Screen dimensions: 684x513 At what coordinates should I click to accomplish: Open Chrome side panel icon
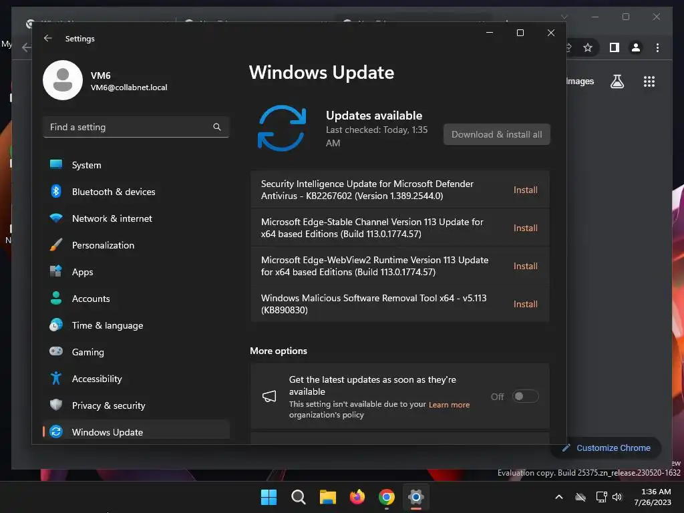(x=615, y=47)
